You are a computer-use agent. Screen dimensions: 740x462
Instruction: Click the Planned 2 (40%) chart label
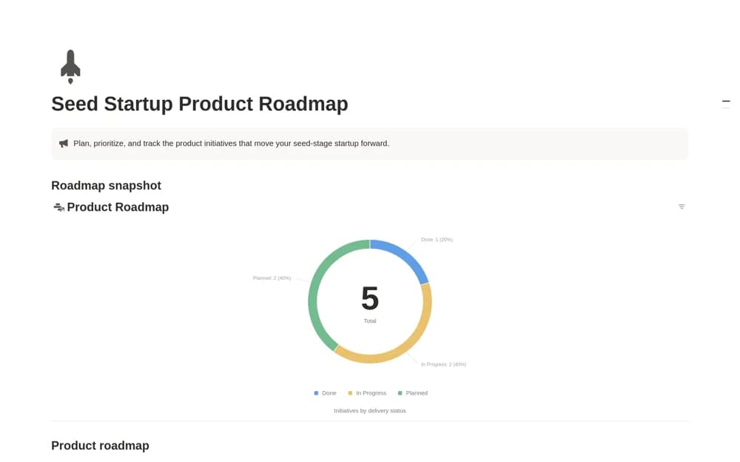pyautogui.click(x=272, y=278)
